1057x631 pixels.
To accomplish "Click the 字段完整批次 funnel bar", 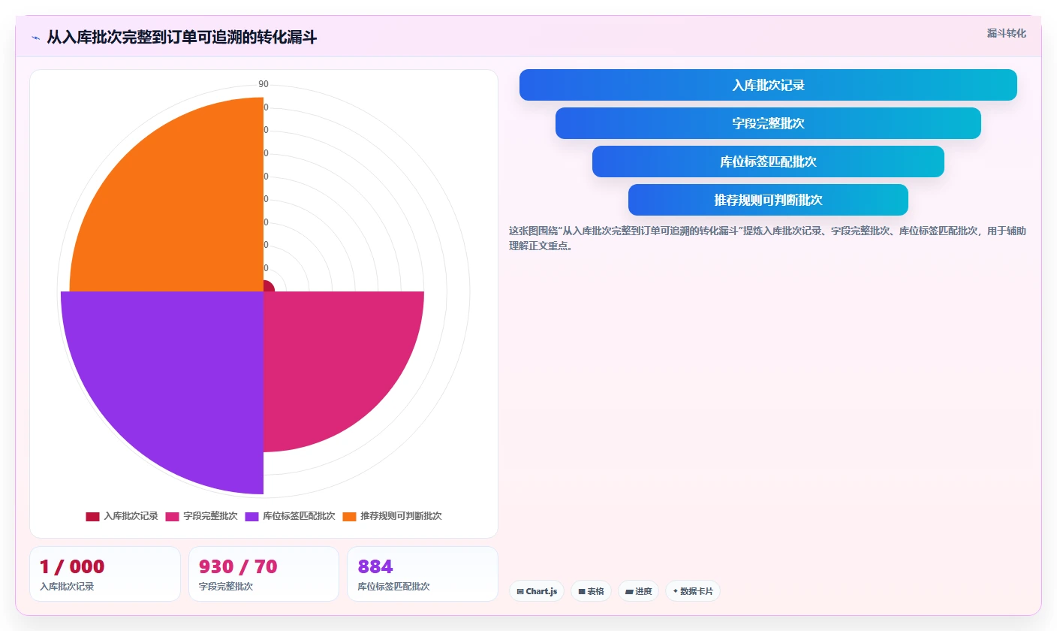I will coord(768,123).
